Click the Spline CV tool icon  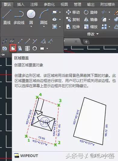coord(12,41)
